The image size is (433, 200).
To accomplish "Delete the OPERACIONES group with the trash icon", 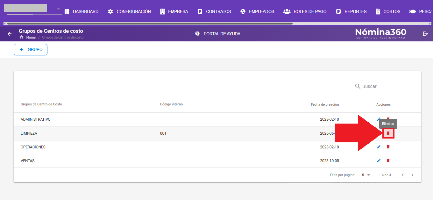I will click(388, 147).
